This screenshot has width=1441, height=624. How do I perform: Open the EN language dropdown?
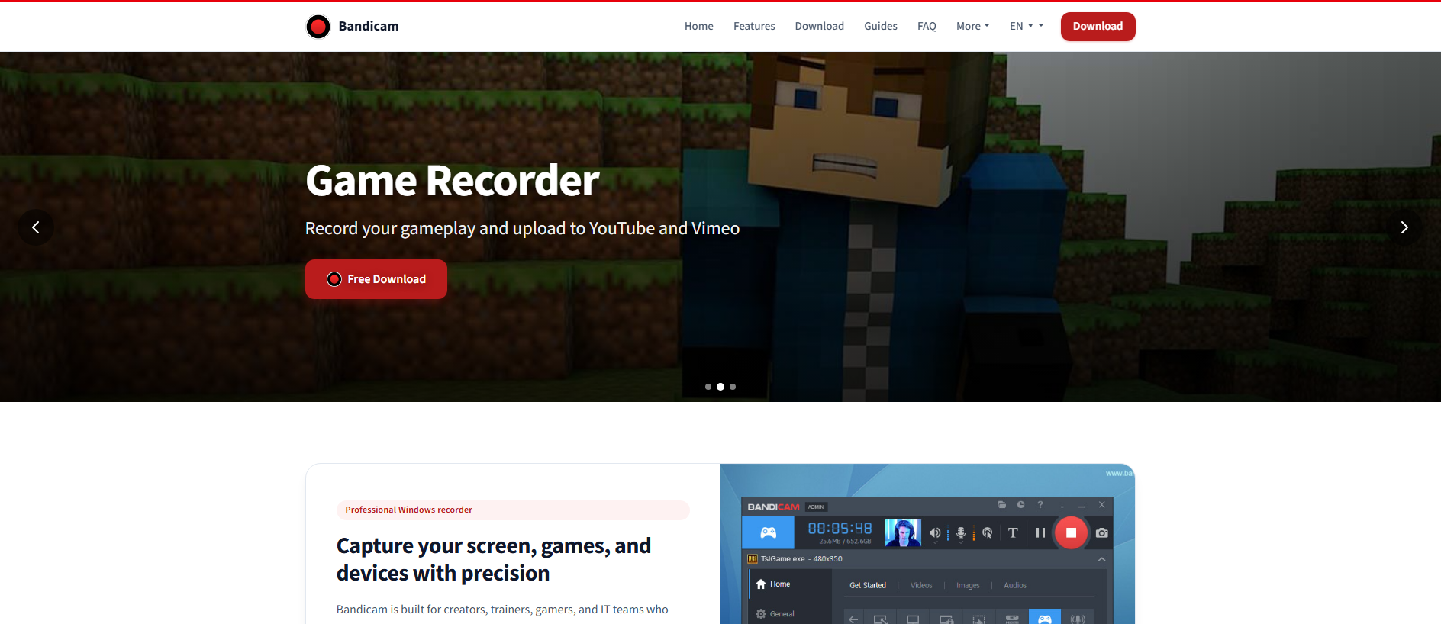point(1027,26)
